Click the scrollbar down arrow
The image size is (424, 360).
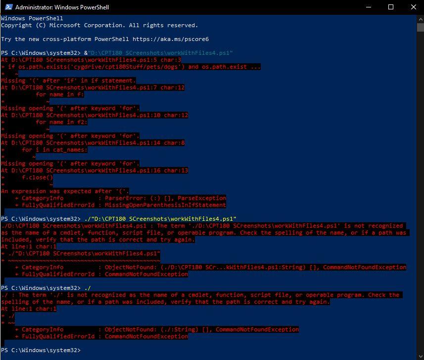420,356
